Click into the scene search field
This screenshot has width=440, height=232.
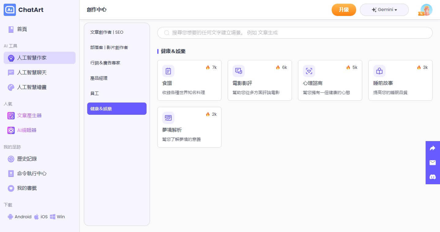click(295, 33)
